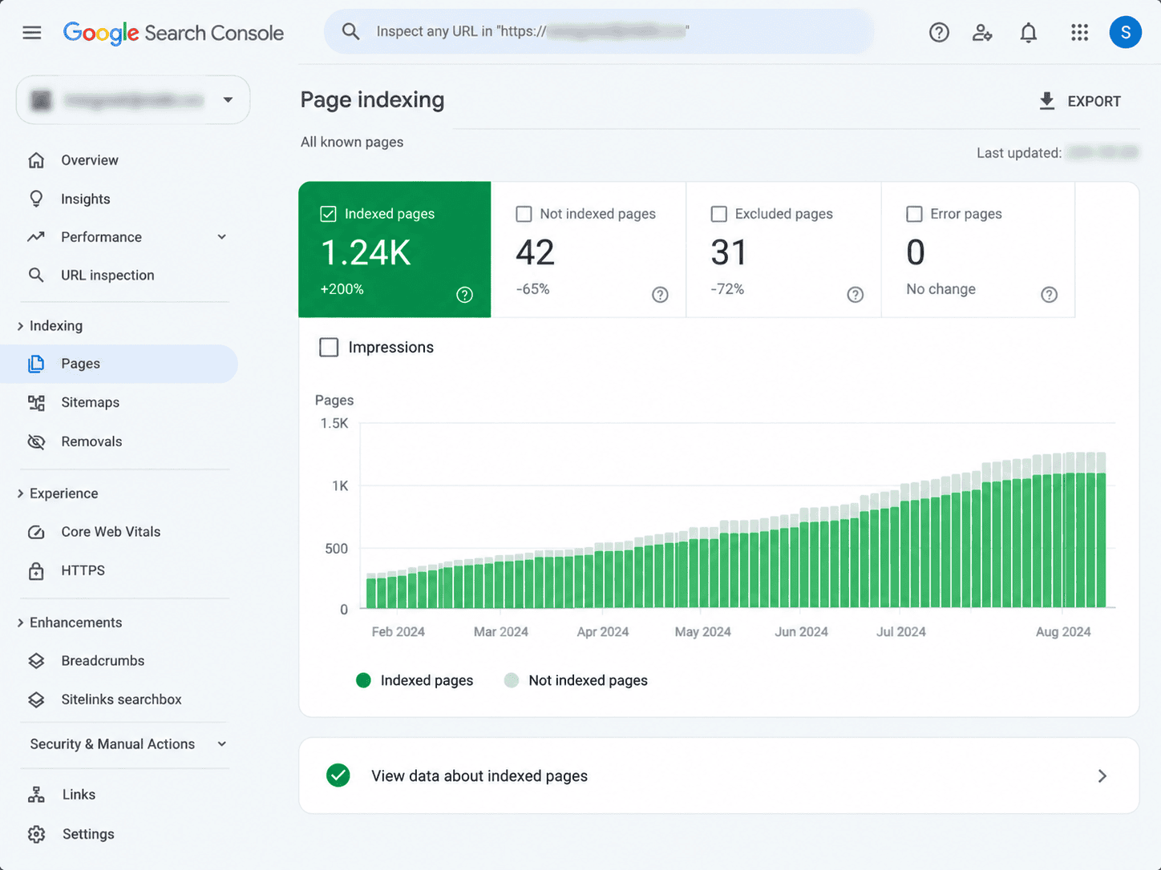Screen dimensions: 1161x870
Task: View the notifications bell
Action: (x=1029, y=33)
